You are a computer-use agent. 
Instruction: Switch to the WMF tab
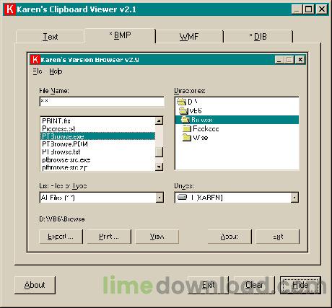click(x=189, y=37)
